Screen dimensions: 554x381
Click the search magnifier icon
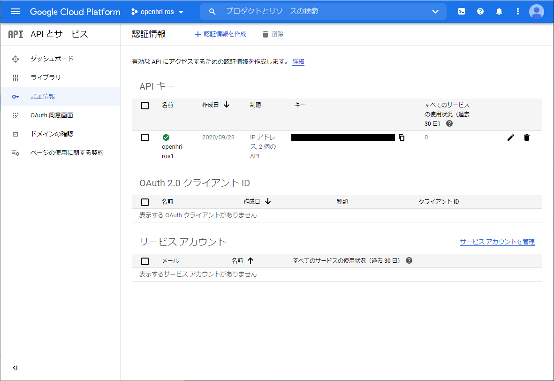tap(212, 12)
